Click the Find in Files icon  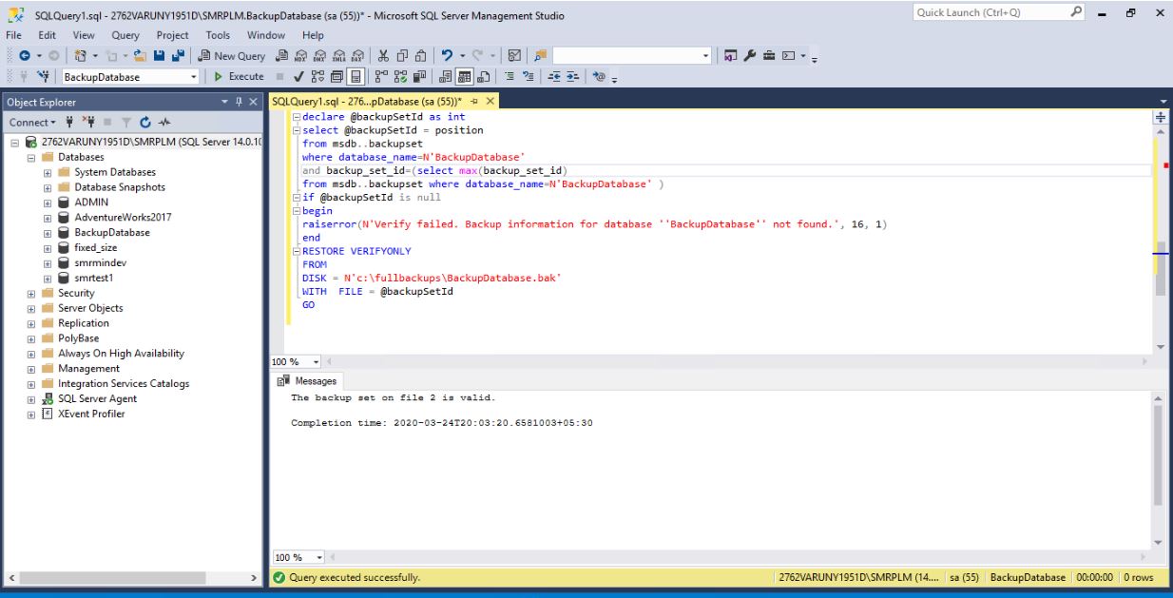[x=539, y=56]
